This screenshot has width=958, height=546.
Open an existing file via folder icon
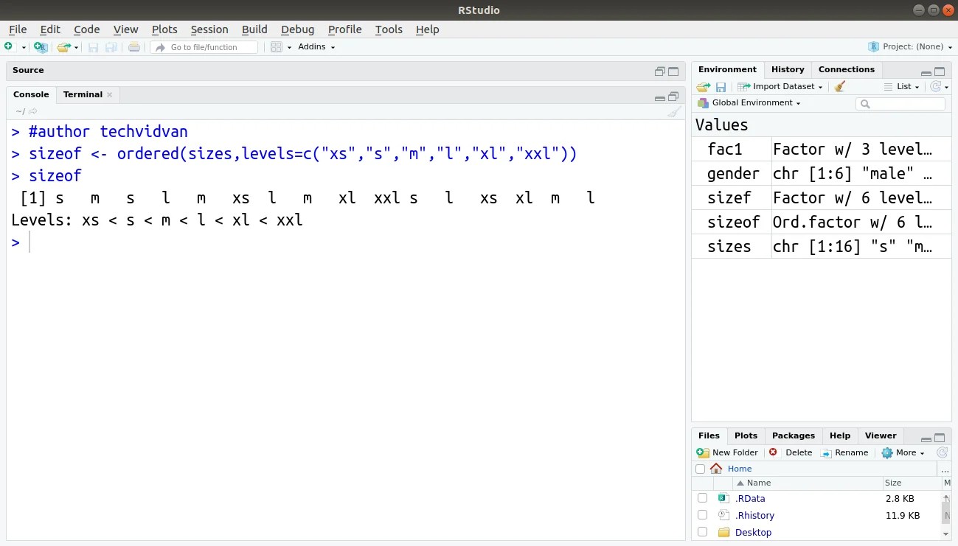click(63, 47)
